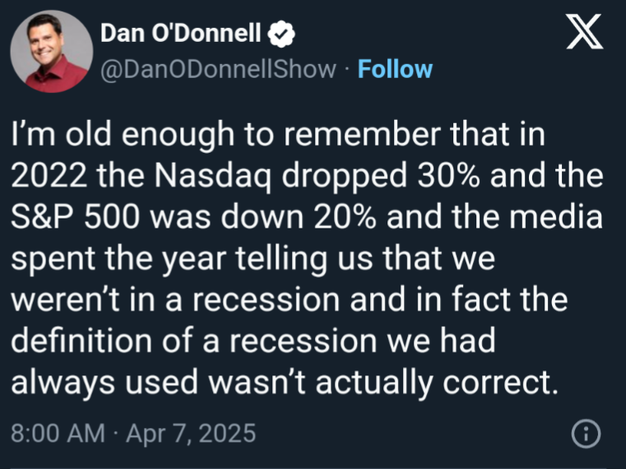This screenshot has height=469, width=626.
Task: Click the word definition in the tweet
Action: click(x=81, y=341)
